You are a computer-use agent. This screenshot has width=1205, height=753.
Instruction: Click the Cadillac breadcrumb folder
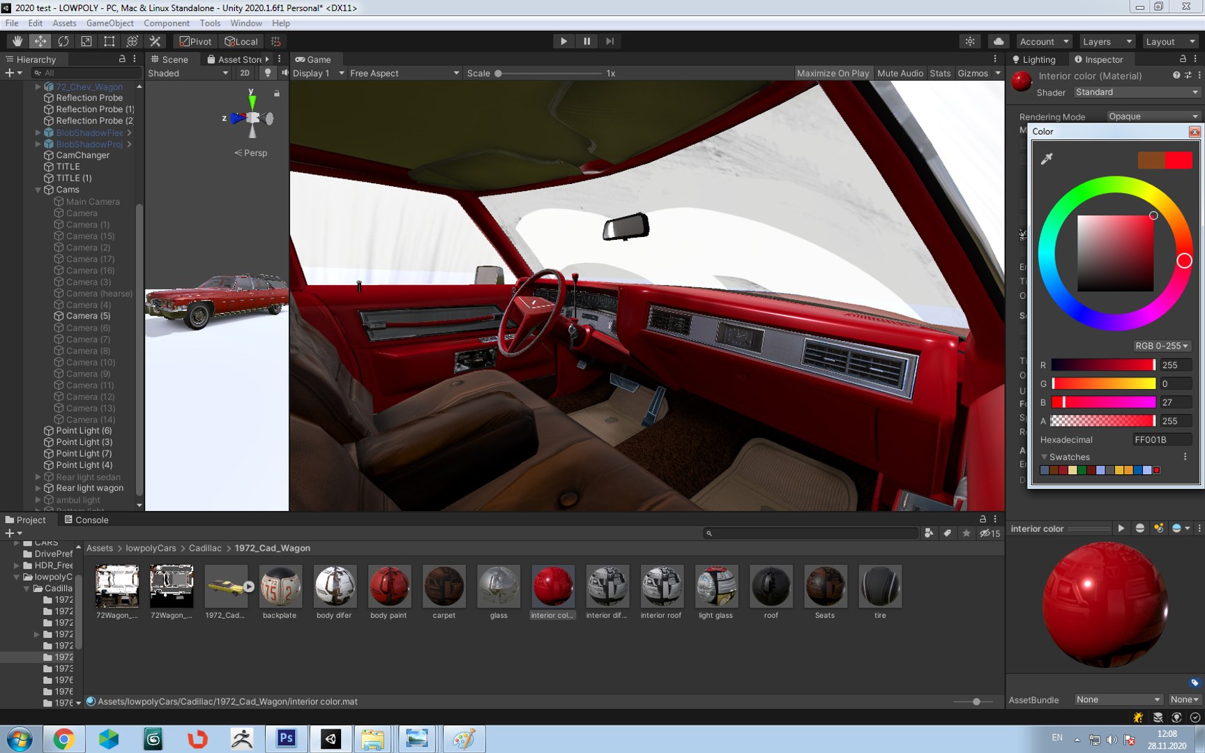205,548
